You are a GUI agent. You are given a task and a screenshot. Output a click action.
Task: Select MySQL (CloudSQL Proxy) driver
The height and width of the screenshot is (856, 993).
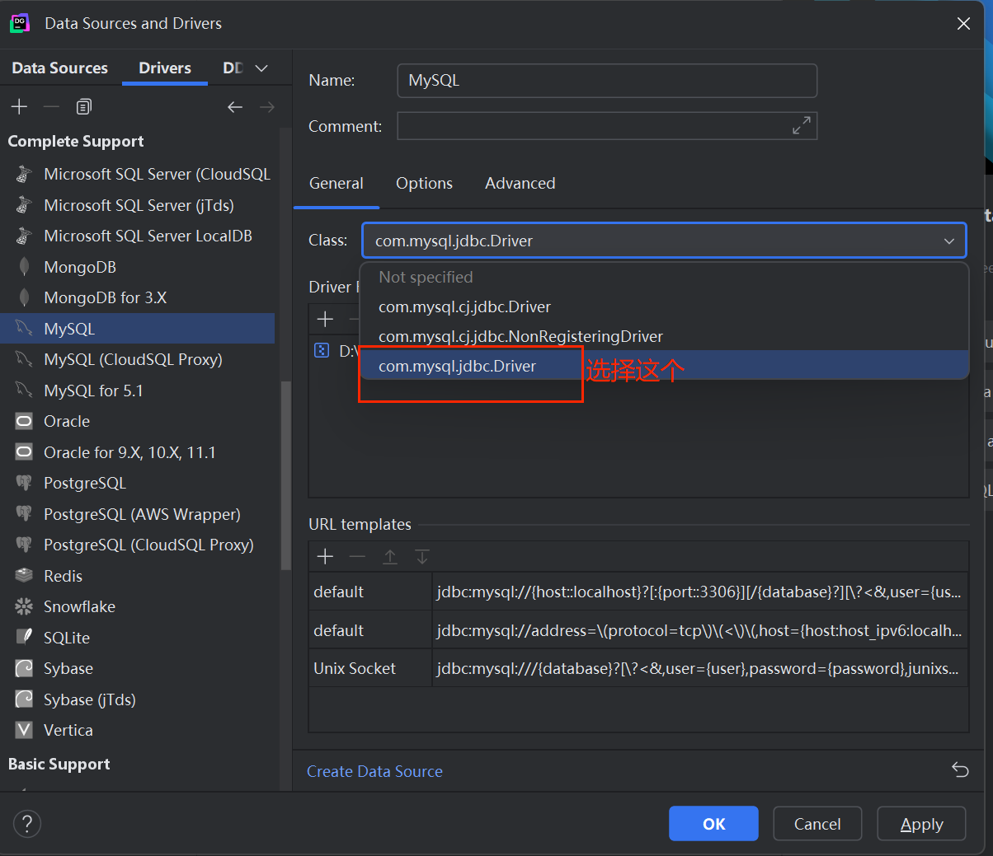(x=137, y=359)
